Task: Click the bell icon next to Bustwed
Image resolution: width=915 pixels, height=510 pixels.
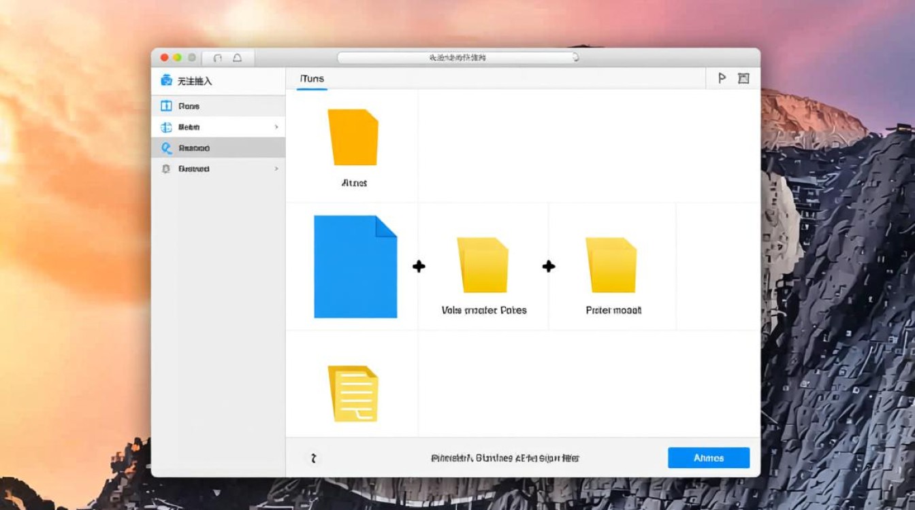Action: click(x=165, y=169)
